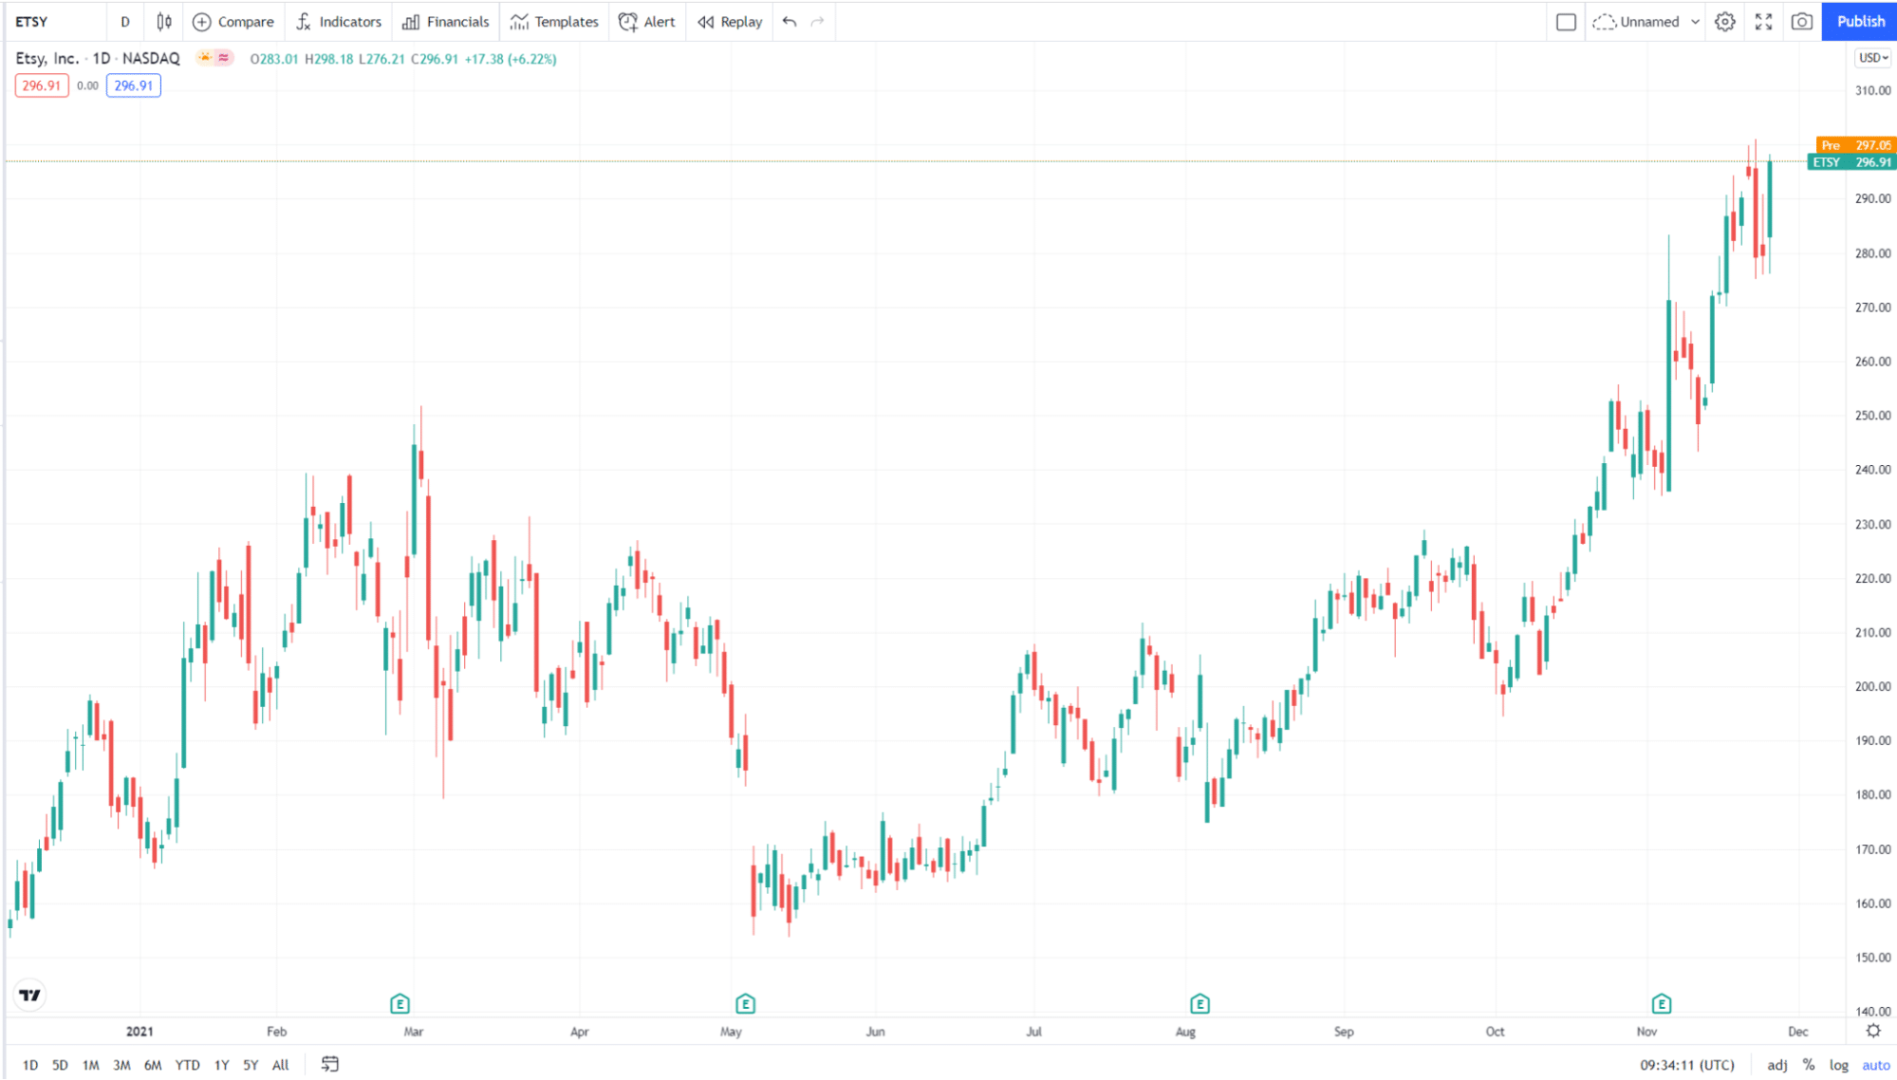
Task: Select the 6M time range
Action: click(x=153, y=1065)
